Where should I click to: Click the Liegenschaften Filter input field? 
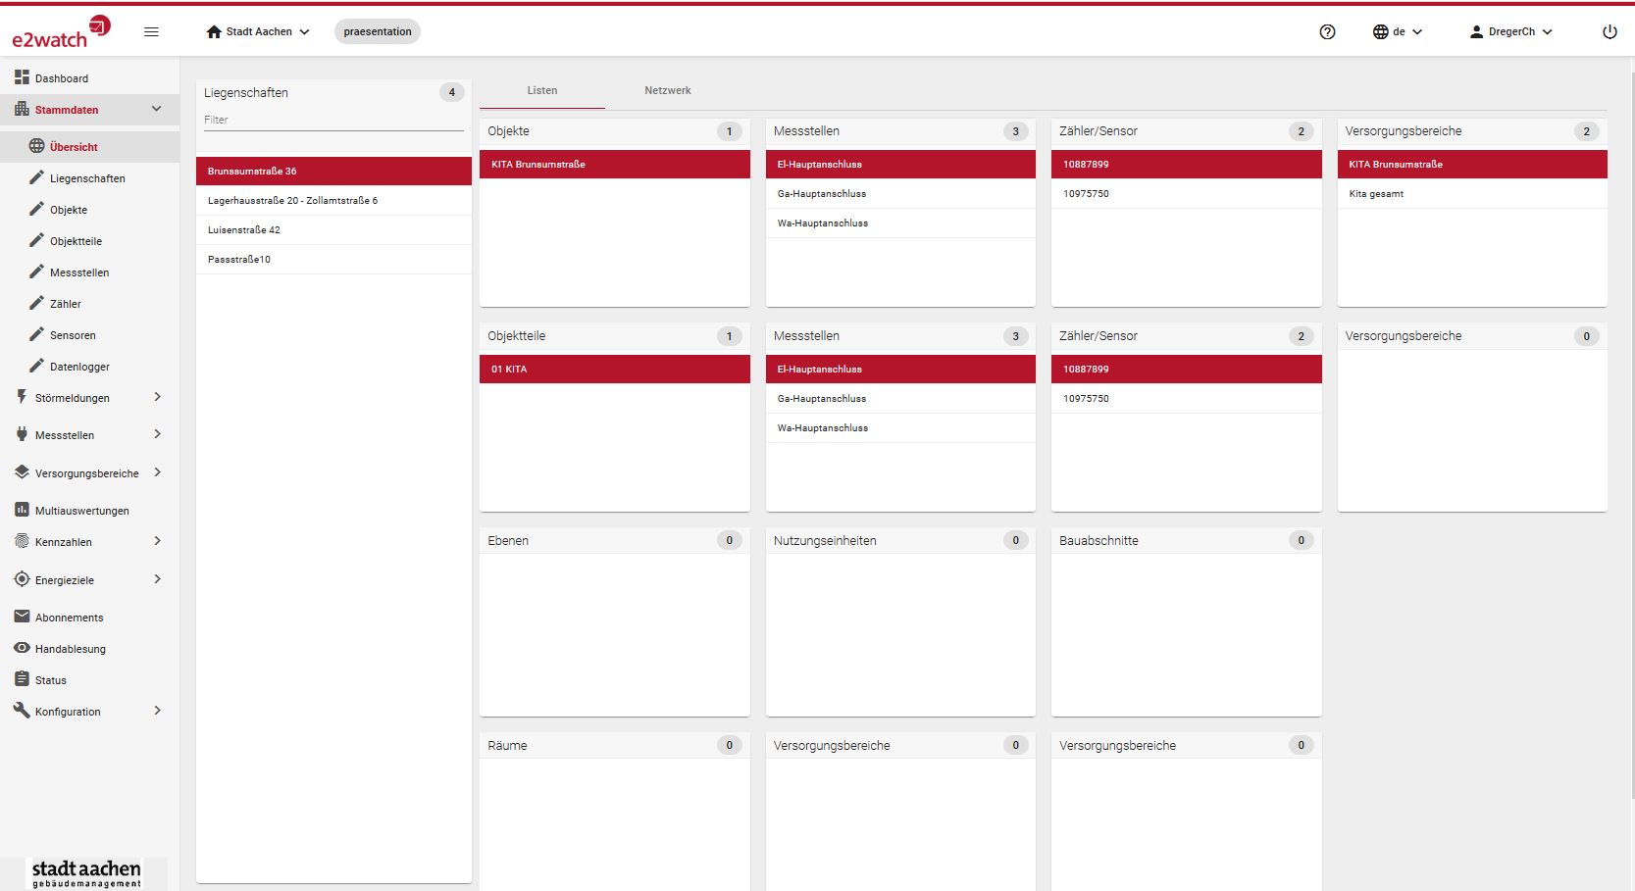pyautogui.click(x=333, y=120)
